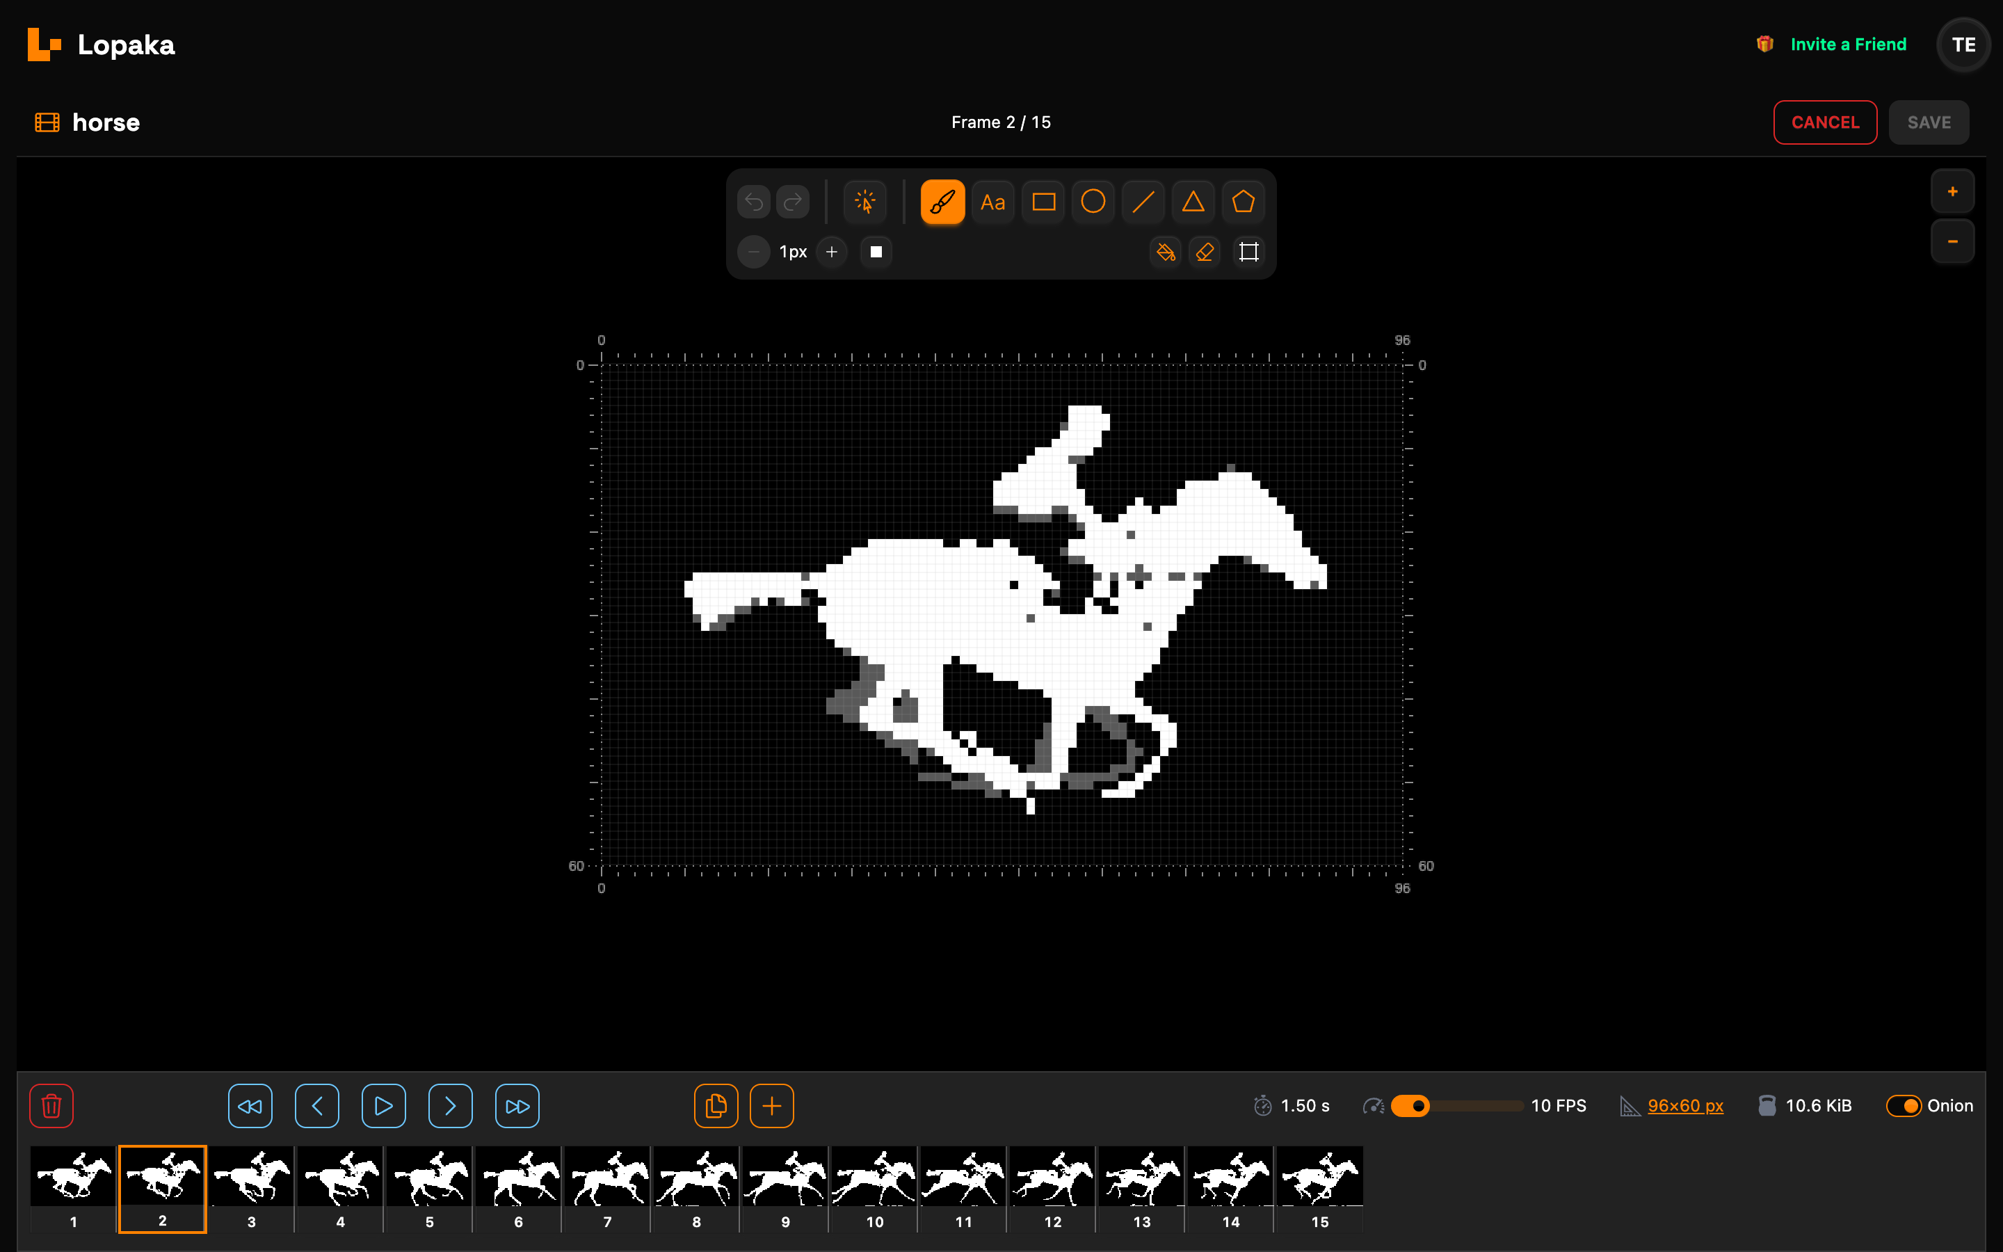2003x1252 pixels.
Task: Duplicate the current frame
Action: pyautogui.click(x=716, y=1106)
